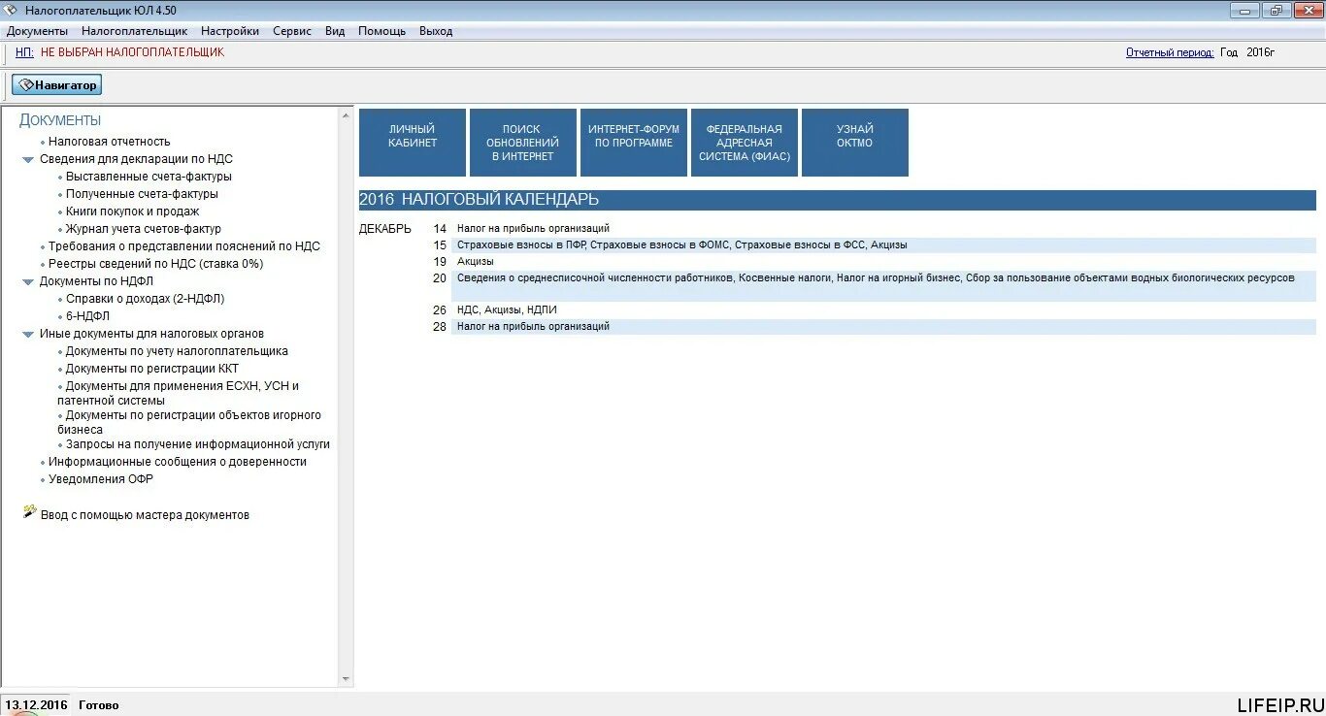This screenshot has height=716, width=1326.
Task: Select Документы по регистрации объектов игорного бизнеса
Action: pos(189,422)
